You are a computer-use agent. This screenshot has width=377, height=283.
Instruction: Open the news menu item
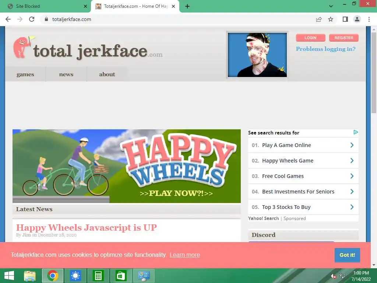pos(66,74)
